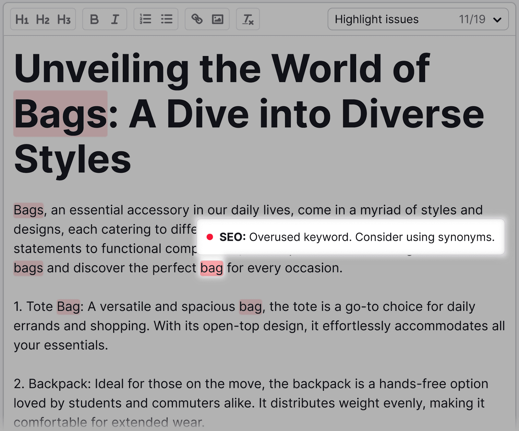Screen dimensions: 519x431
Task: Insert a numbered list
Action: pos(146,19)
